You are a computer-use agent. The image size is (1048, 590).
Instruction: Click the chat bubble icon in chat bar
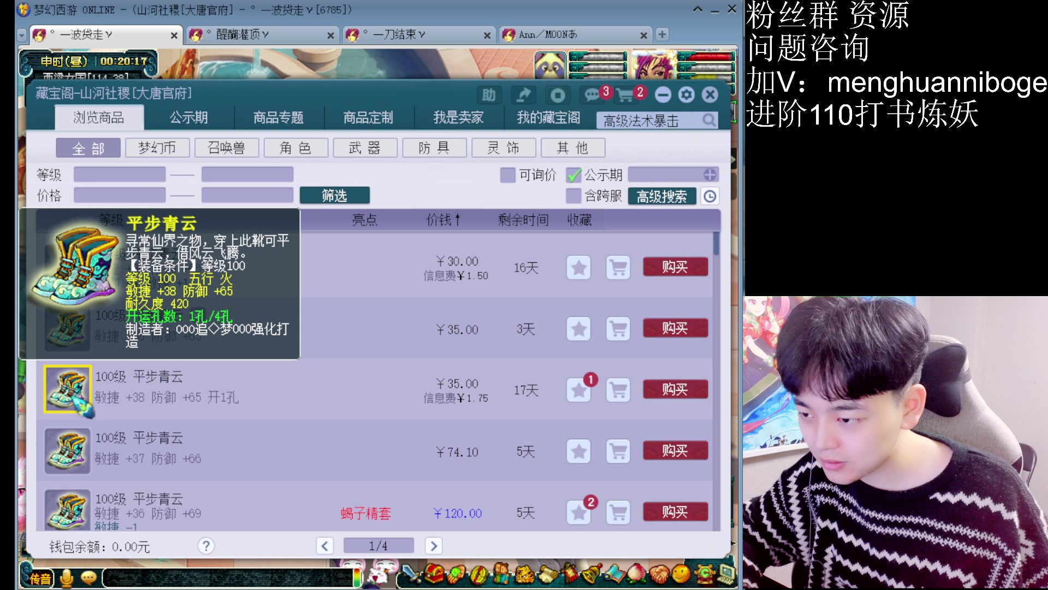(x=88, y=577)
